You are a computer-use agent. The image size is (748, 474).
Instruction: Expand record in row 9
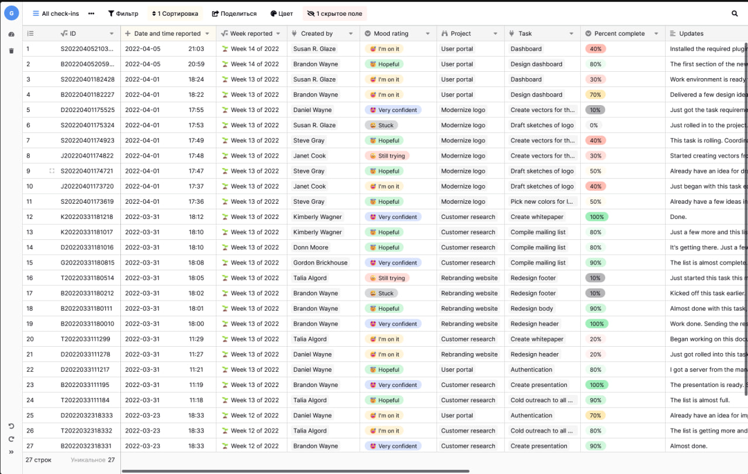[x=52, y=171]
